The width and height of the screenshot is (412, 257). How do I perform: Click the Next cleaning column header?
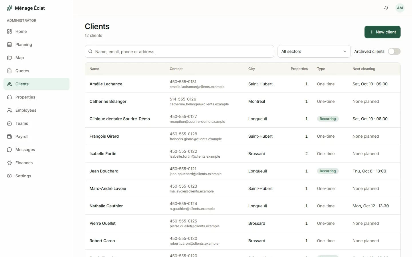pyautogui.click(x=364, y=69)
